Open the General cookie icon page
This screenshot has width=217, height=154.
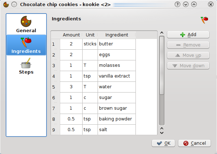[x=26, y=24]
